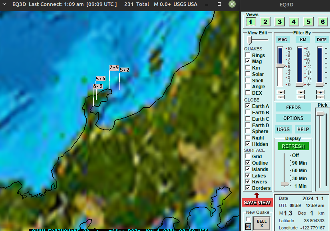
Task: Switch to saved view 6
Action: tap(323, 22)
